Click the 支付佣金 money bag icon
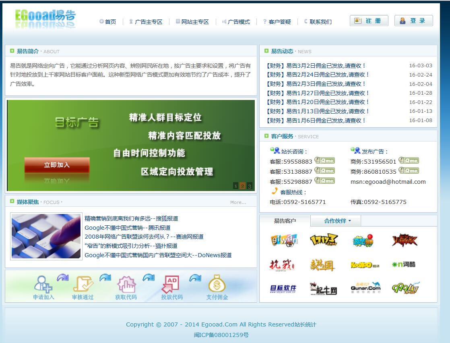450x343 pixels. tap(217, 283)
